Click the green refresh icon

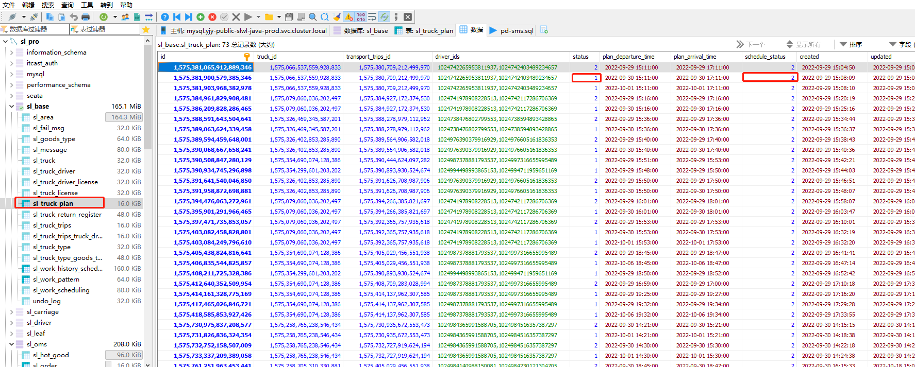(x=104, y=17)
